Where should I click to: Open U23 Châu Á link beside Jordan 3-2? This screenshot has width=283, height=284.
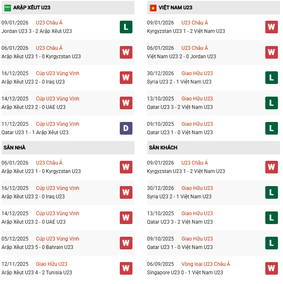(49, 23)
